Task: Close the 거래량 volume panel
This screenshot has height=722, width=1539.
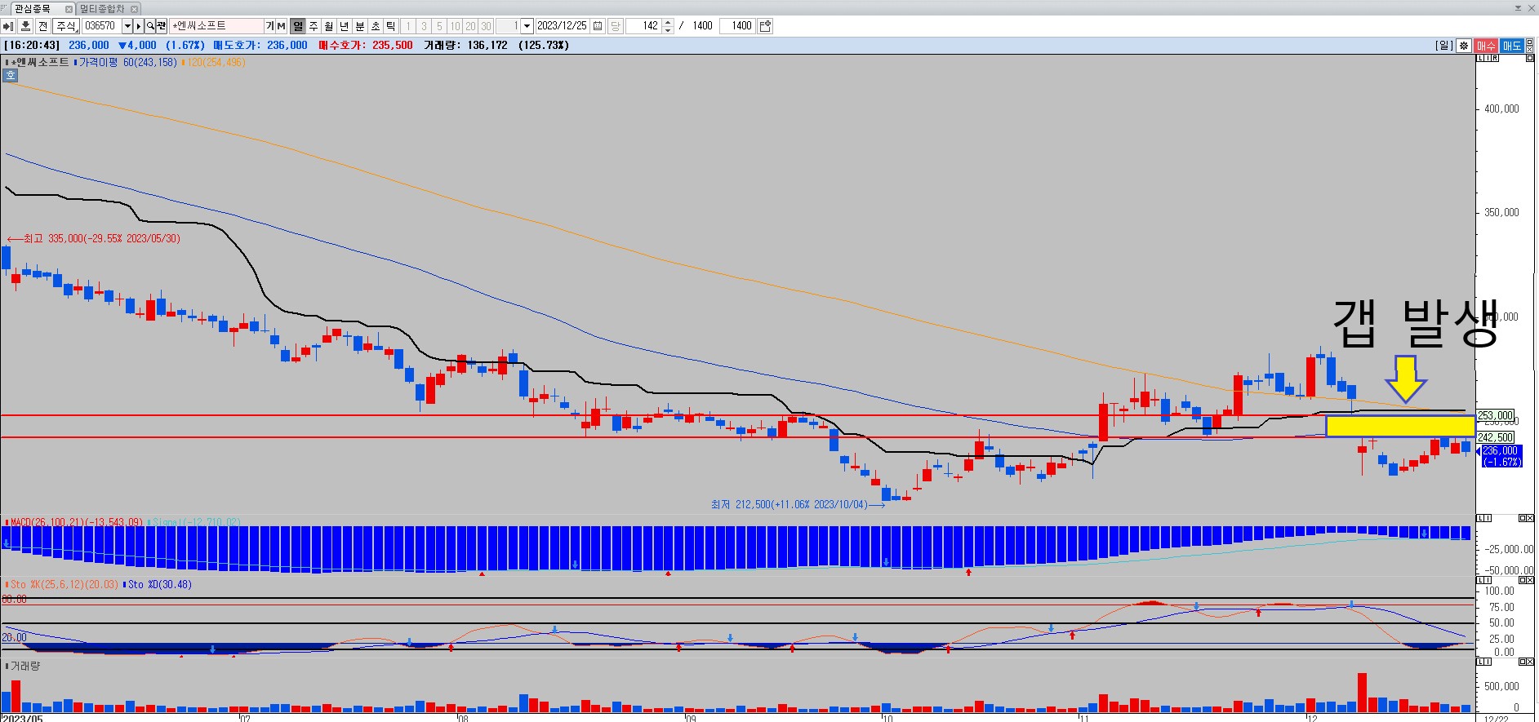Action: 1531,662
